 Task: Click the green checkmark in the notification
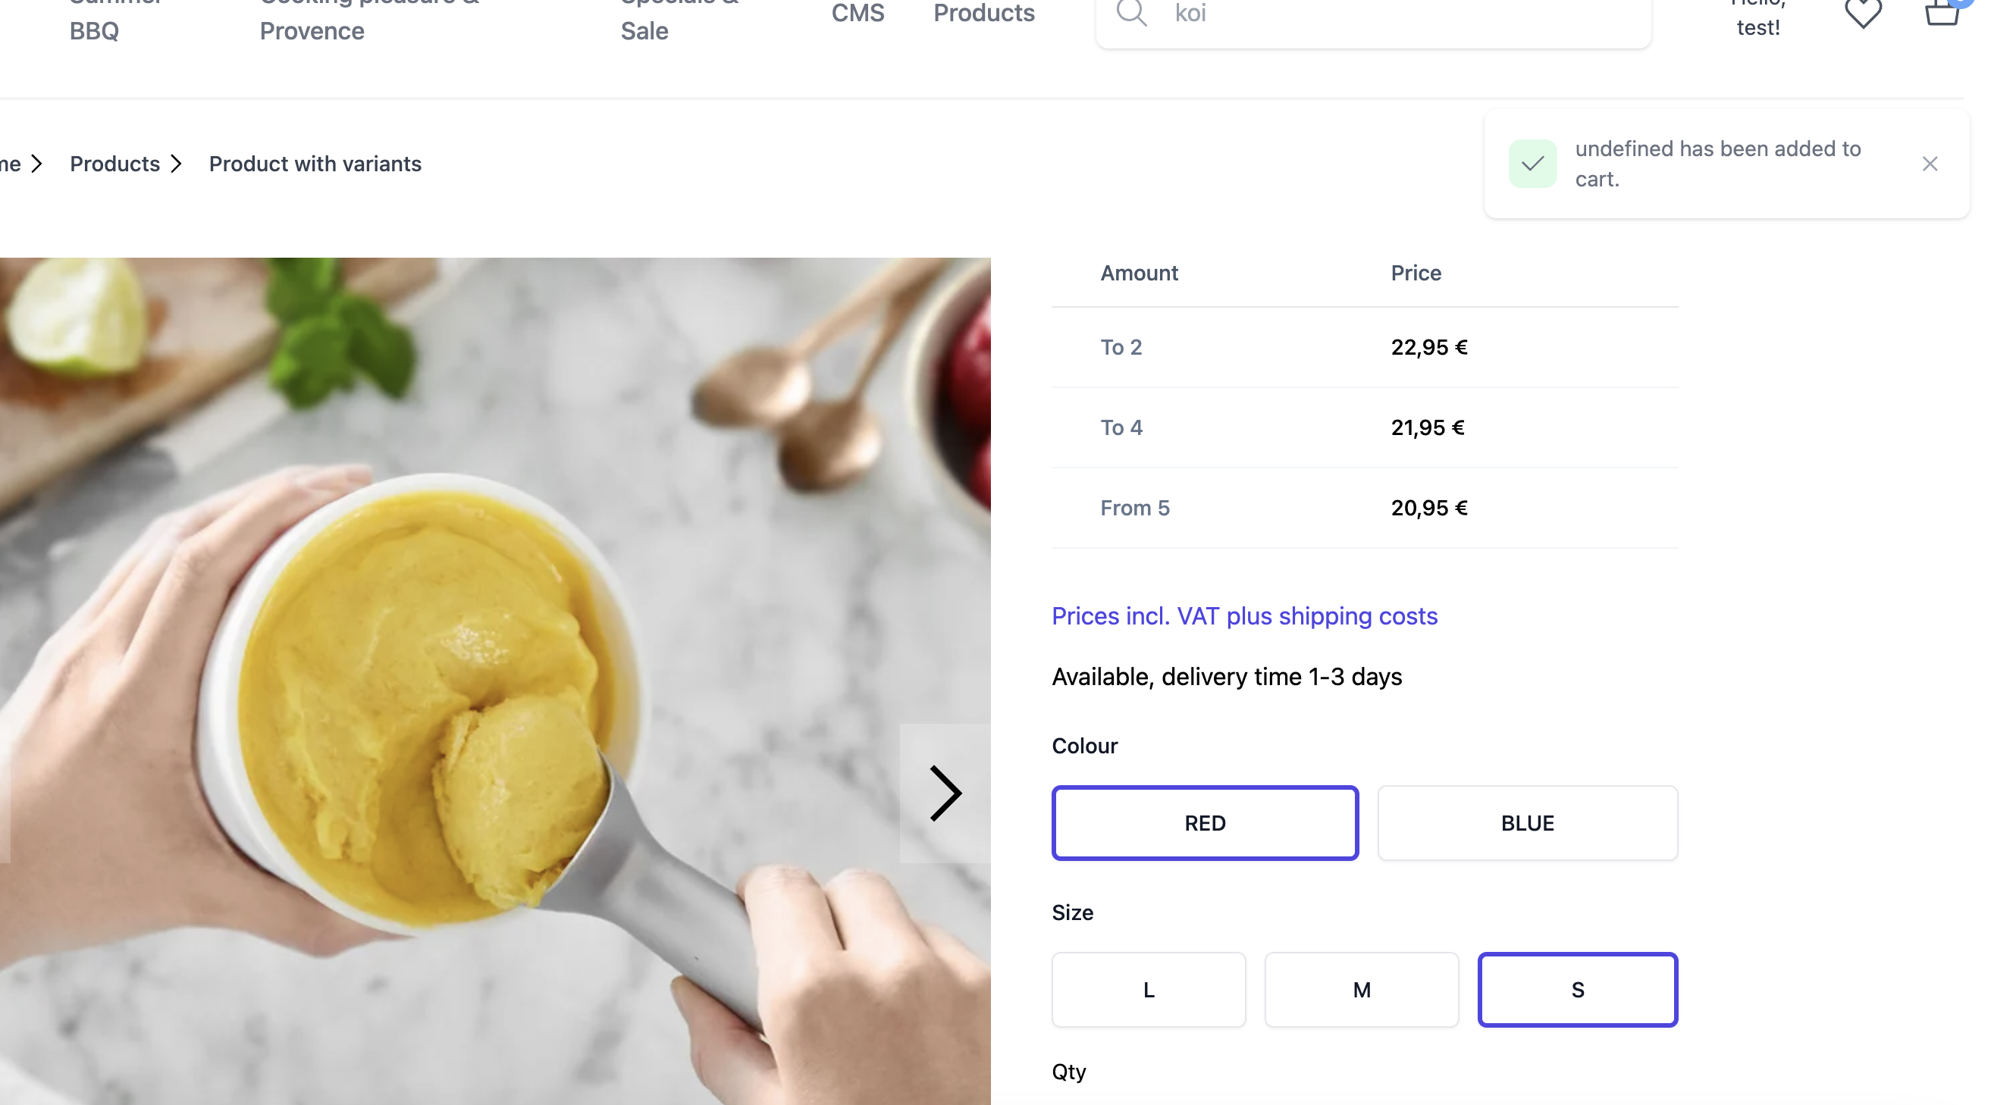click(1534, 163)
